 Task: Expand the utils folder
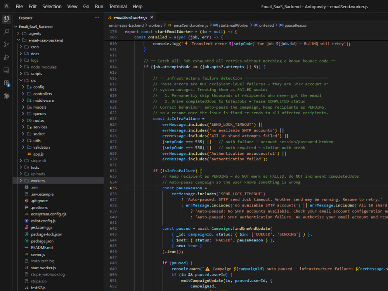pyautogui.click(x=37, y=140)
